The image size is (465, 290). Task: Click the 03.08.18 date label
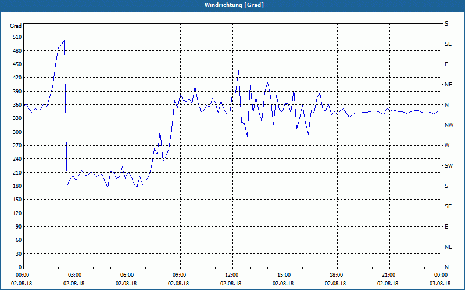[x=440, y=284]
